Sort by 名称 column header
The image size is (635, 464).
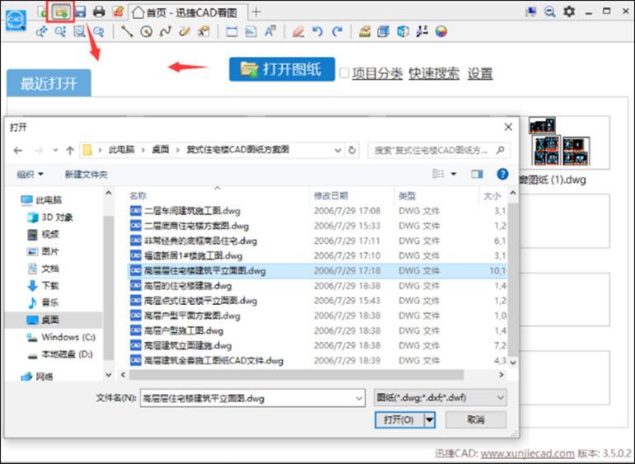coord(219,196)
